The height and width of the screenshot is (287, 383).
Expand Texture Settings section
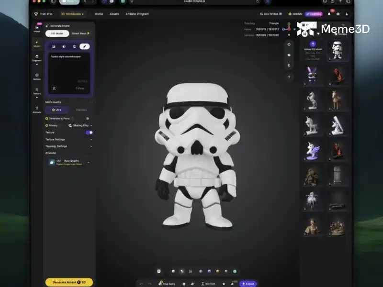[x=68, y=139]
